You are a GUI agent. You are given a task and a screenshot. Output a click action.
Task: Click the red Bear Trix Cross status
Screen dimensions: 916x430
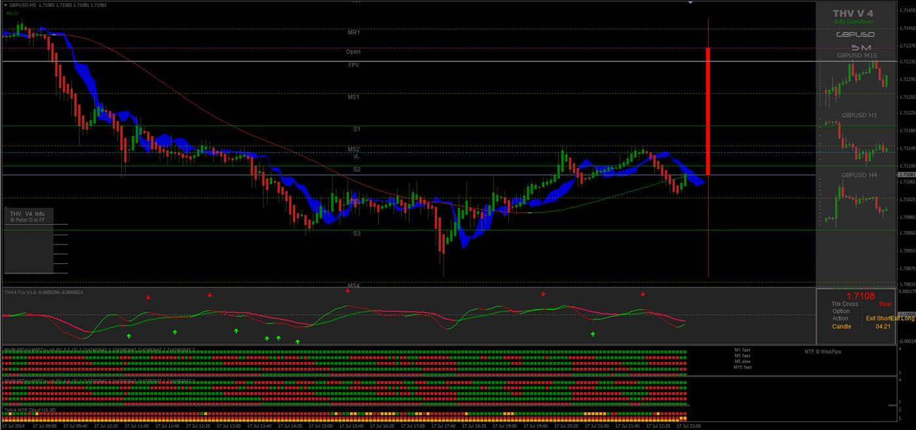(x=885, y=304)
